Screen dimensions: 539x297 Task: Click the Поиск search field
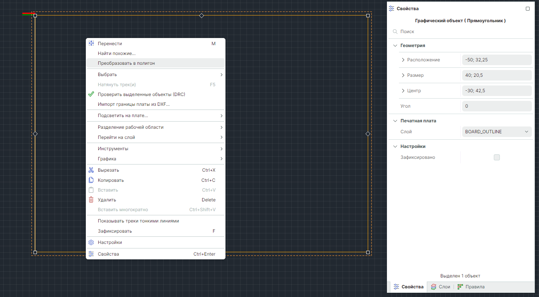pos(463,32)
